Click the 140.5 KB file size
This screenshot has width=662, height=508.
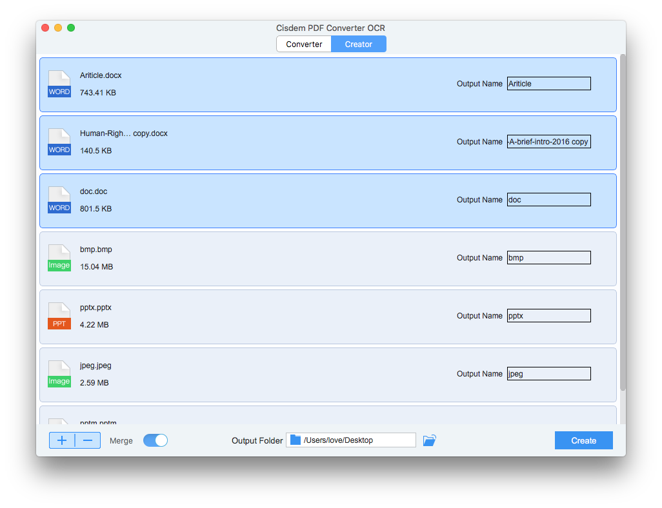pyautogui.click(x=96, y=151)
